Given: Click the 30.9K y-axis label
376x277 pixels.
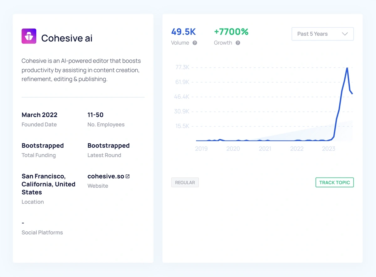Looking at the screenshot, I should 182,111.
